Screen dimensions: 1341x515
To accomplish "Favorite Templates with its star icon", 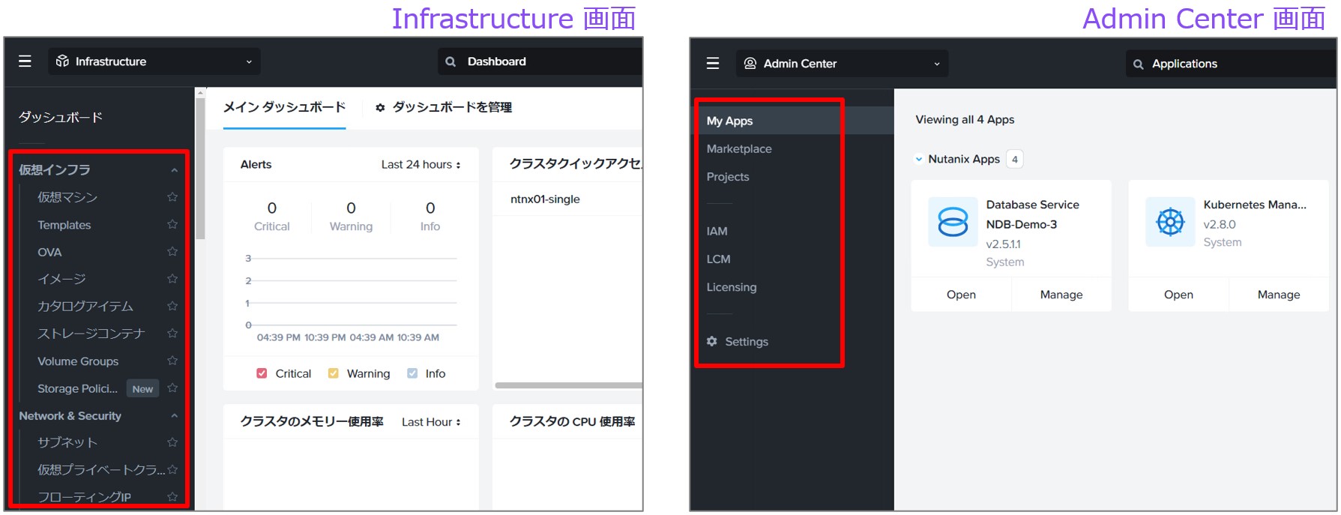I will [172, 224].
